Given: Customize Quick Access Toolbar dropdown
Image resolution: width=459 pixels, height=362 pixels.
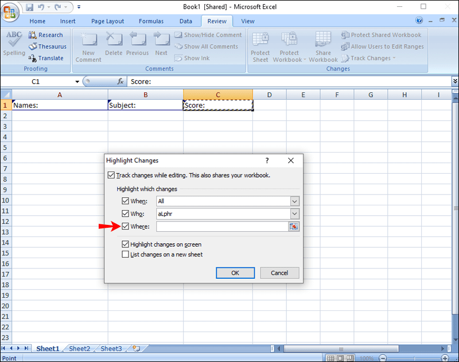Looking at the screenshot, I should click(79, 7).
